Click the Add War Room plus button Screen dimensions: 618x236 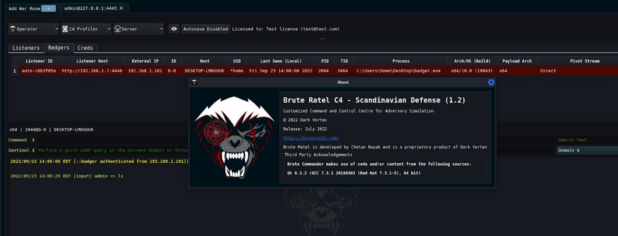pyautogui.click(x=49, y=8)
